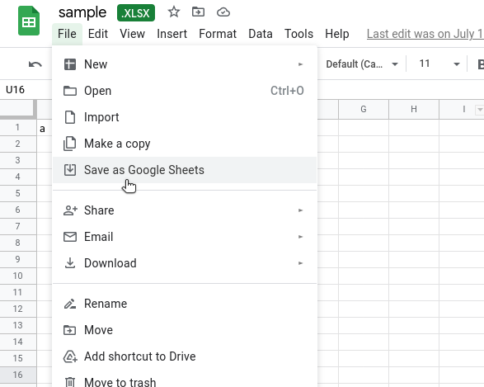
Task: Select Rename in the File menu
Action: point(185,304)
